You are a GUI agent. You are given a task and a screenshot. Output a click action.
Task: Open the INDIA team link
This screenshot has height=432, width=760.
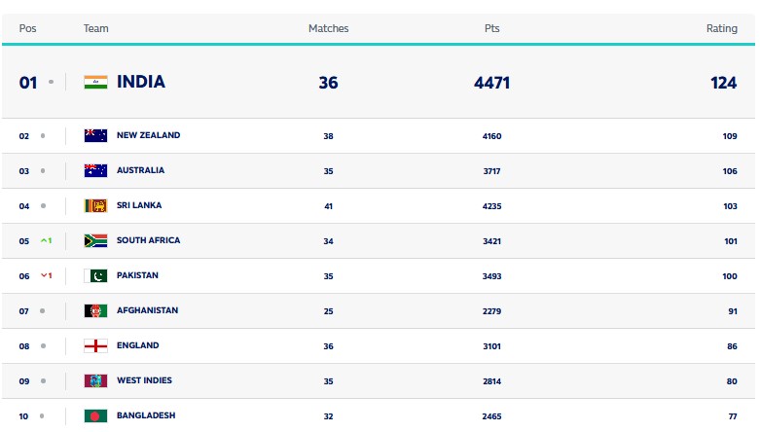pos(141,83)
